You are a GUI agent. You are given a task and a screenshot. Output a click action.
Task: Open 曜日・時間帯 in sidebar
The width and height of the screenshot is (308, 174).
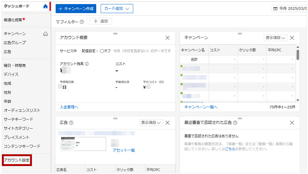click(15, 66)
